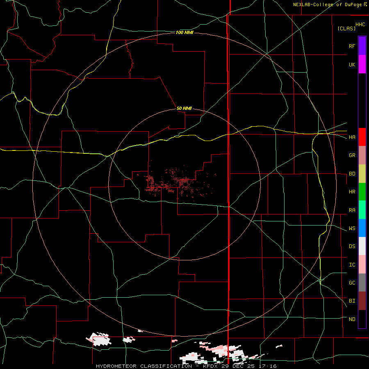Click the RF purple legend swatch
This screenshot has width=369, height=369.
click(x=362, y=46)
